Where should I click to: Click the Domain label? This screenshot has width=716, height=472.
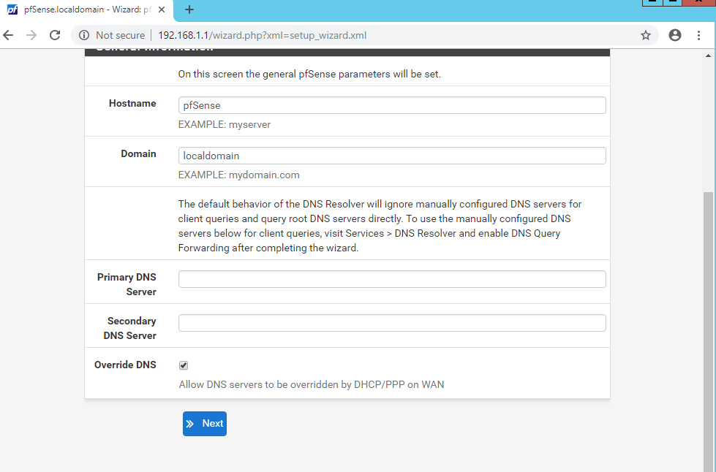(138, 153)
